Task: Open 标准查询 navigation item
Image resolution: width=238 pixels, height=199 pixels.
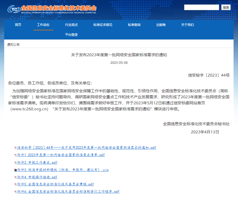Action: (x=134, y=25)
